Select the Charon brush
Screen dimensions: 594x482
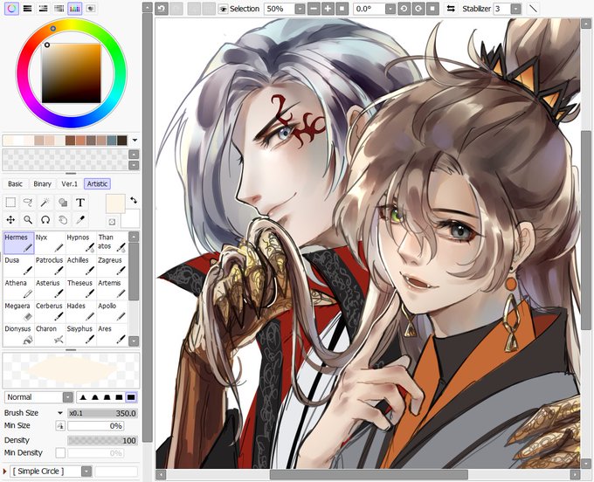point(50,334)
